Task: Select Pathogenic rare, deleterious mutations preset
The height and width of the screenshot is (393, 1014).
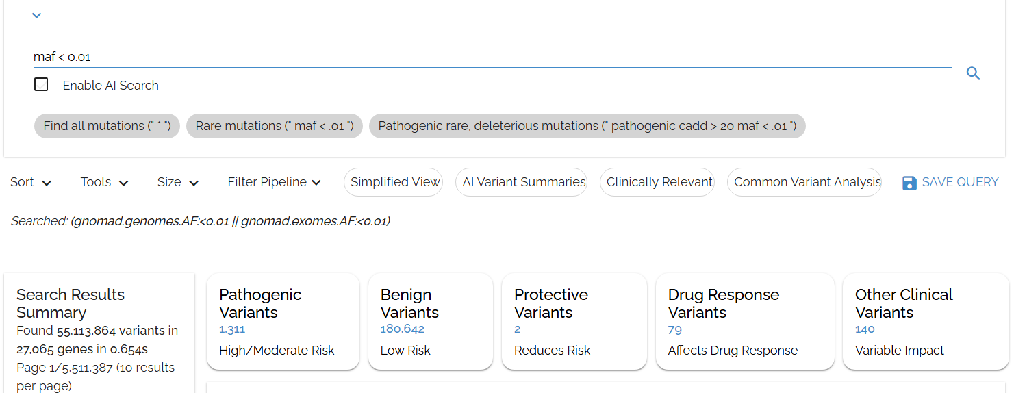Action: (587, 126)
